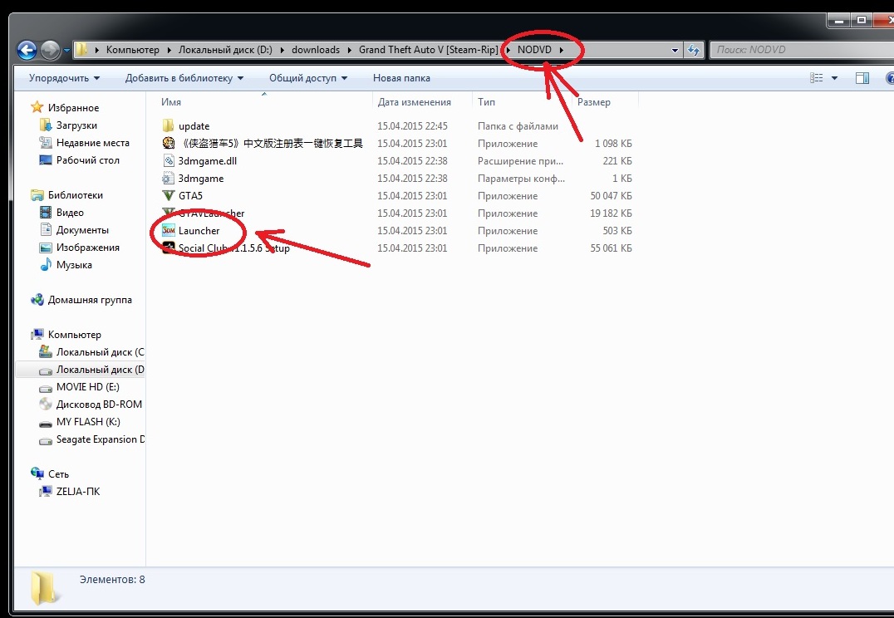Screen dimensions: 894x618
Task: Open the Видео library
Action: [x=70, y=213]
